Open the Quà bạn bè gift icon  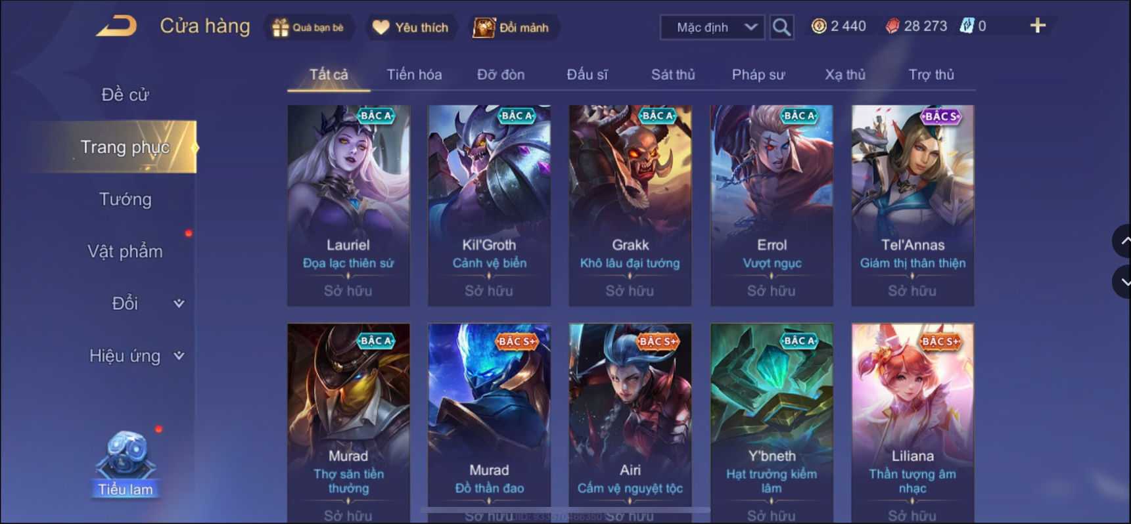pos(281,28)
